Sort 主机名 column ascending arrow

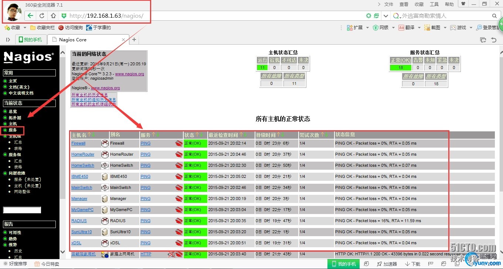tap(89, 135)
